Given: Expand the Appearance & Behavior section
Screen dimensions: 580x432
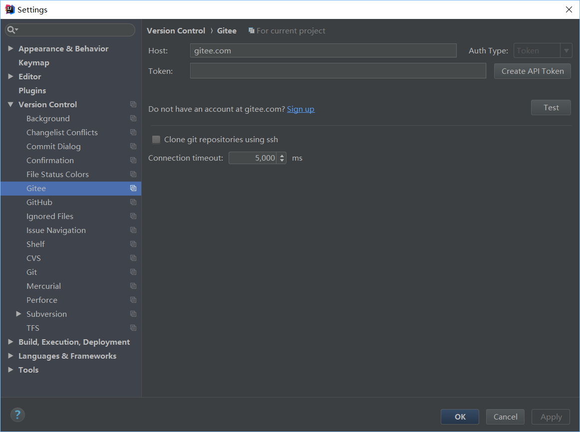Looking at the screenshot, I should 10,48.
